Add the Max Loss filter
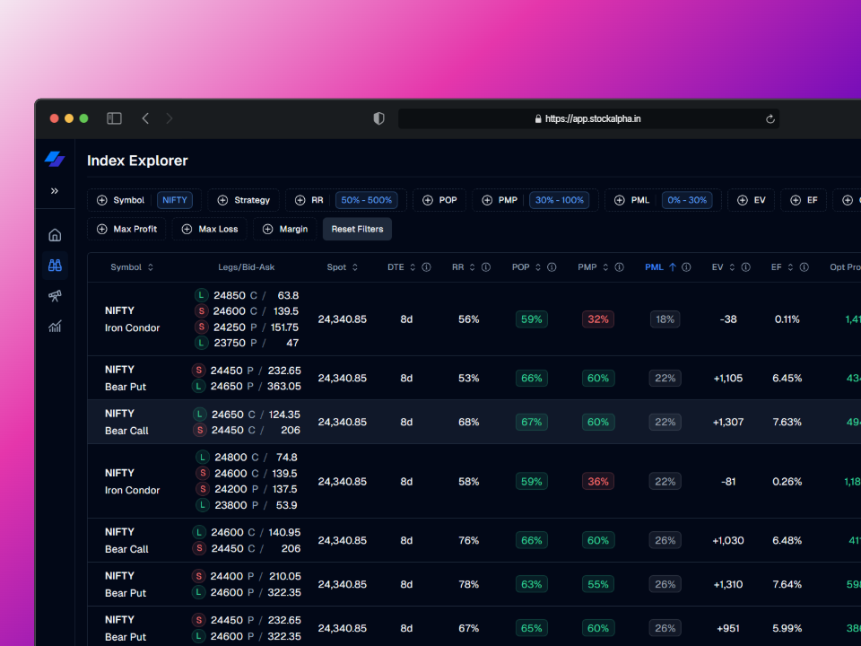Screen dimensions: 861x646 point(209,229)
